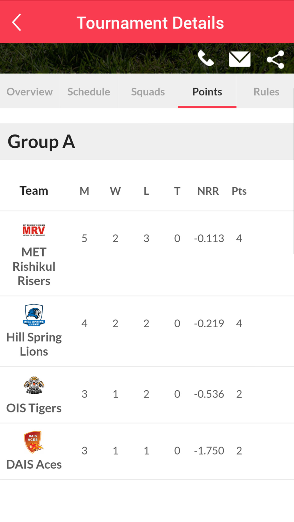Open the MRV team logo

pos(34,230)
